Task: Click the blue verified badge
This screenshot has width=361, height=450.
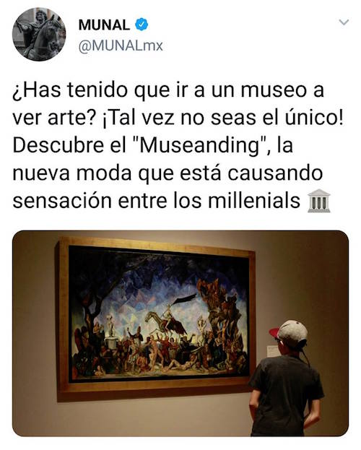Action: (142, 25)
